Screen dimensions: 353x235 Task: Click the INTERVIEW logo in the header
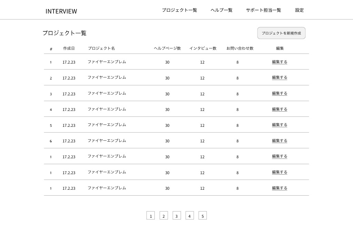(61, 11)
